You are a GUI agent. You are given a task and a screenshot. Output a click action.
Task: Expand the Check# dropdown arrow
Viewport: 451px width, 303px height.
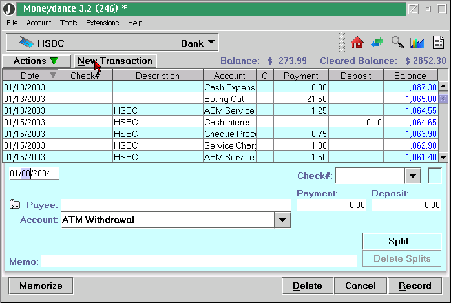click(413, 176)
